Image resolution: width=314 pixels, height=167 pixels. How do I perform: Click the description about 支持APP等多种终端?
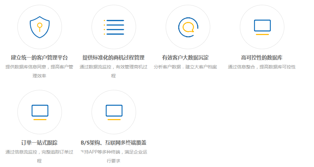tap(113, 156)
